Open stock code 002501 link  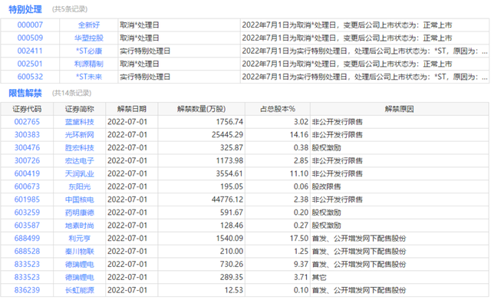[30, 64]
